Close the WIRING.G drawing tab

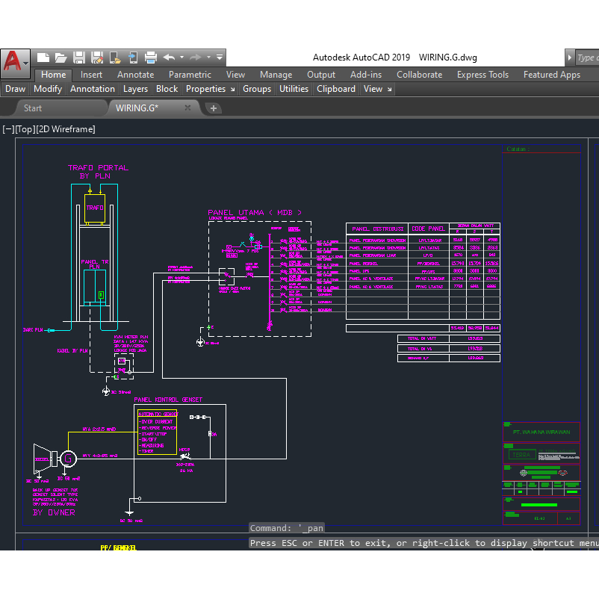[187, 108]
